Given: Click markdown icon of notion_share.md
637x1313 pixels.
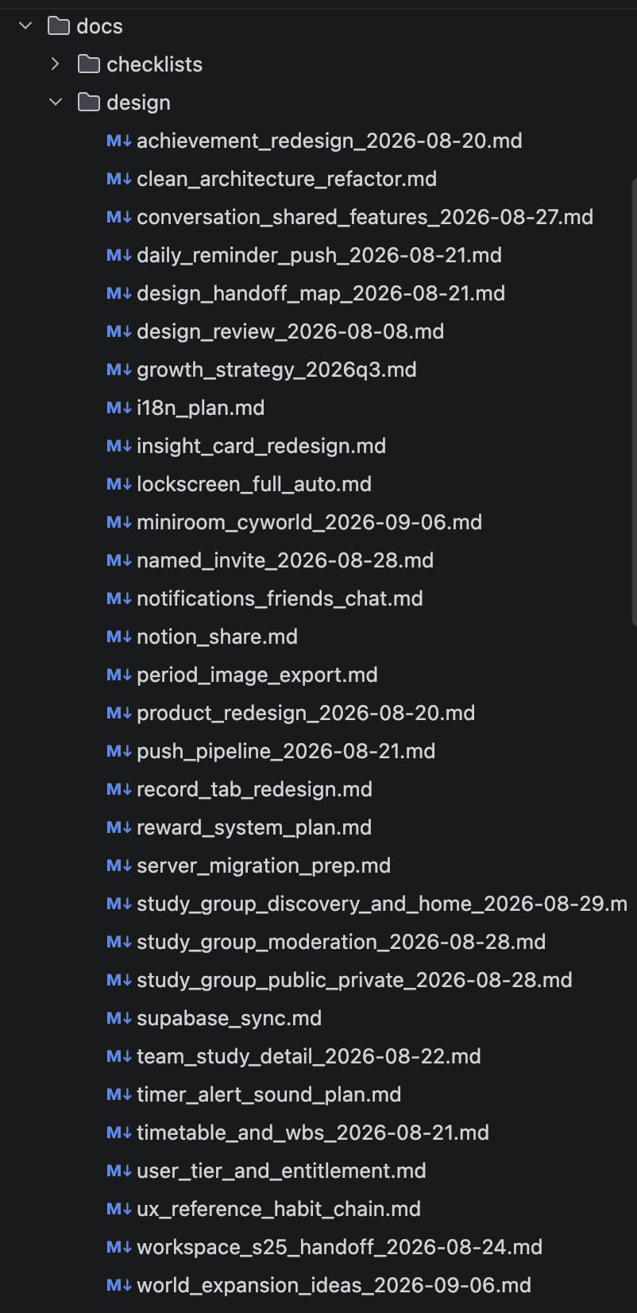Looking at the screenshot, I should pyautogui.click(x=119, y=637).
